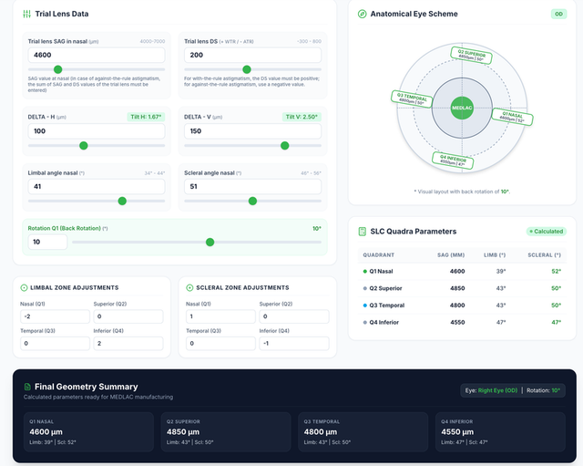This screenshot has width=583, height=466.
Task: Click the sliders icon beside Trial Lens Data
Action: [26, 15]
